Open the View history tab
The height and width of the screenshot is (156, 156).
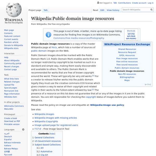113,10
